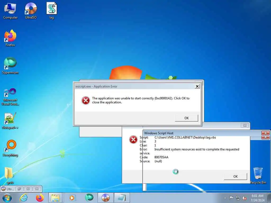Open the network status tray icon

coord(238,198)
